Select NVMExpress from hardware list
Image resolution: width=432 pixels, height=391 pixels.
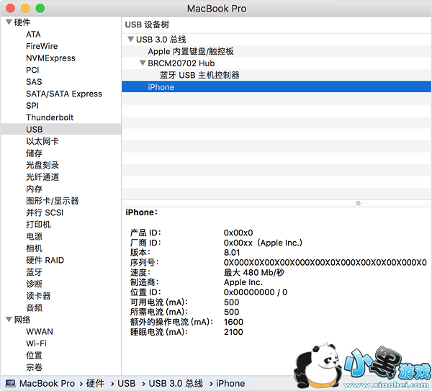(50, 58)
